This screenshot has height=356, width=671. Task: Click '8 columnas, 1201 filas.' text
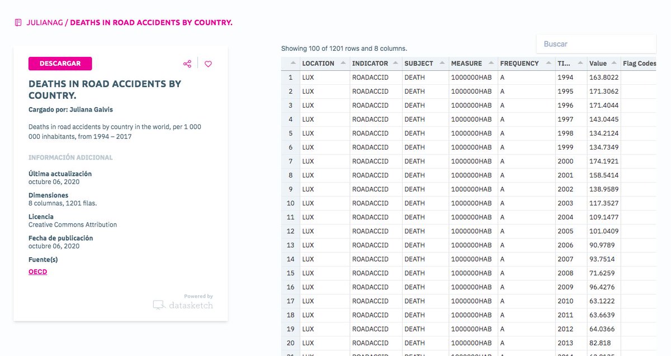click(63, 204)
